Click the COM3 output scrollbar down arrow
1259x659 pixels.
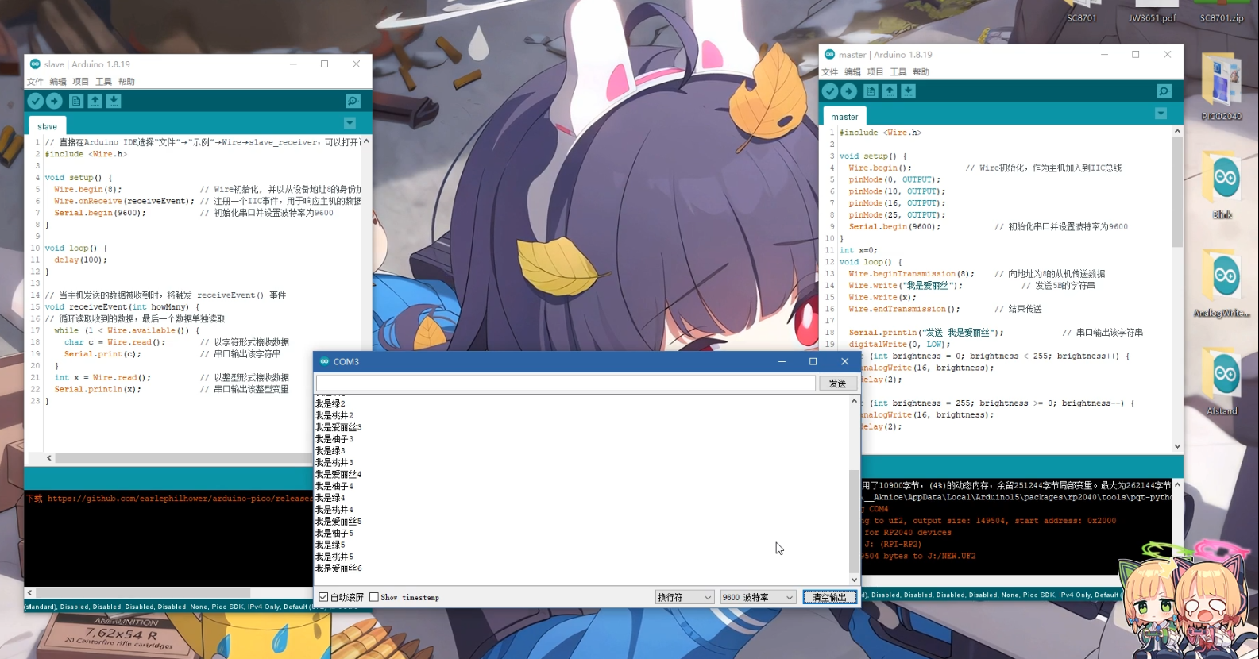tap(855, 580)
